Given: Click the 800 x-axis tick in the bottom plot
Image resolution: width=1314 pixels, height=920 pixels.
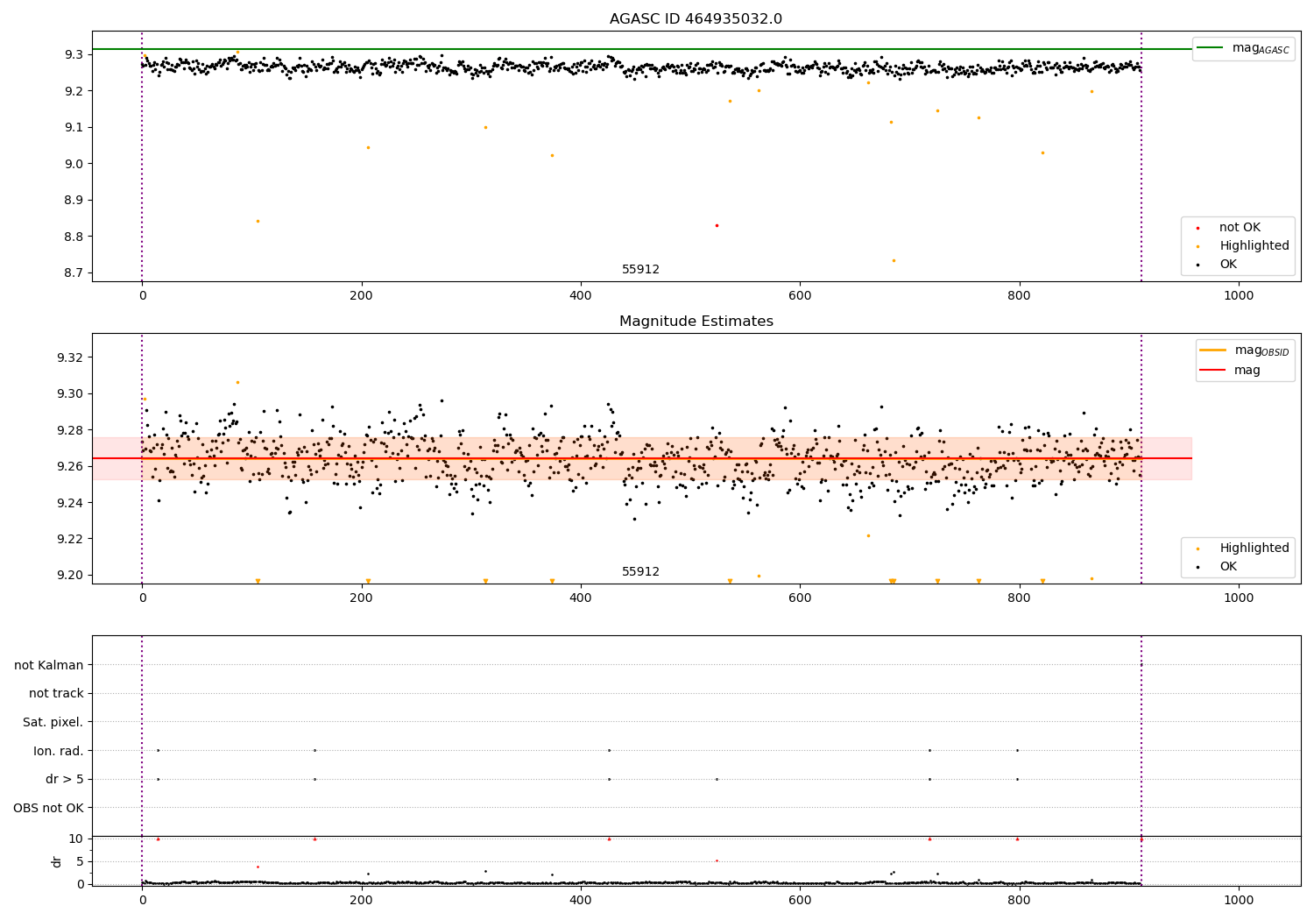Looking at the screenshot, I should pyautogui.click(x=1019, y=901).
